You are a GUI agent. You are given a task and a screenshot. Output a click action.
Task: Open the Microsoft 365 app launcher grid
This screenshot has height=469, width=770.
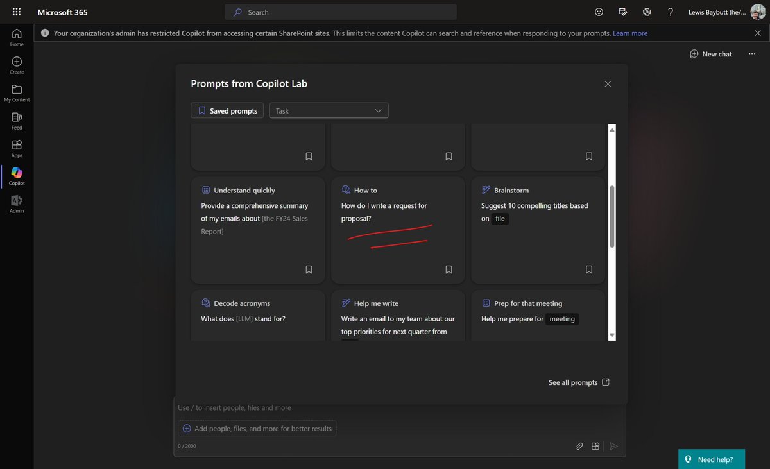pos(17,12)
